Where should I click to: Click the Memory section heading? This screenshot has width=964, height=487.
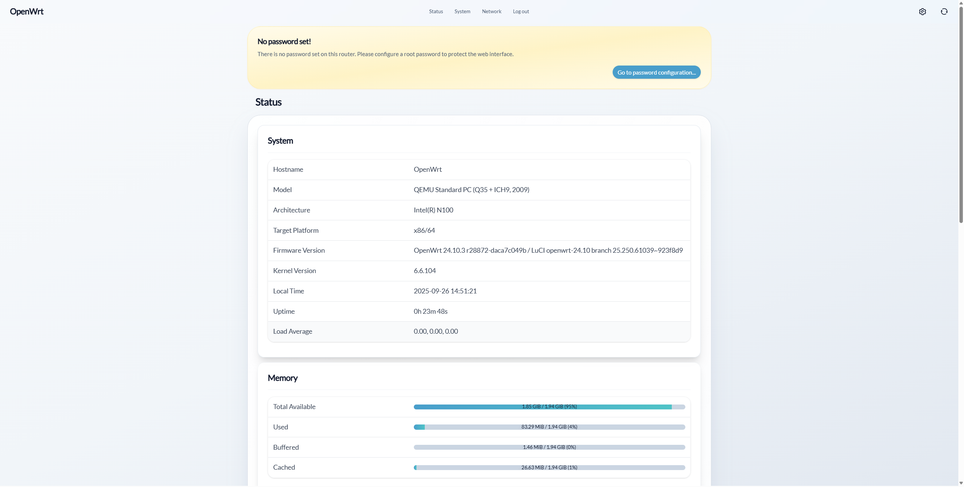(x=282, y=378)
